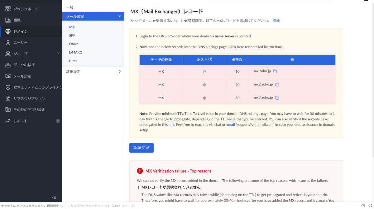Go to サブスクリプション in the sidebar
Image resolution: width=374 pixels, height=209 pixels.
coord(29,99)
